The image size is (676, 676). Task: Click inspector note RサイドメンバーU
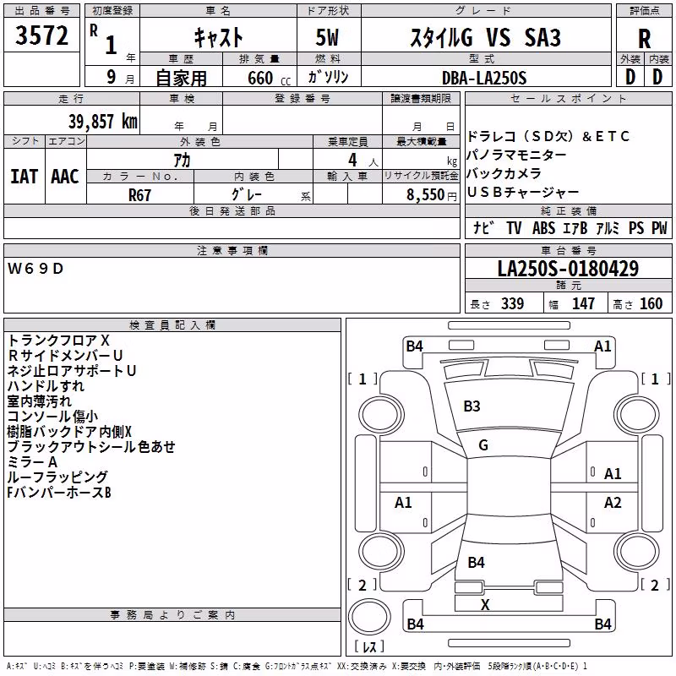[x=65, y=356]
